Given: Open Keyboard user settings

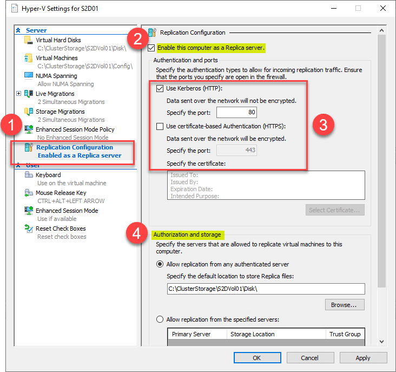Looking at the screenshot, I should pos(48,175).
